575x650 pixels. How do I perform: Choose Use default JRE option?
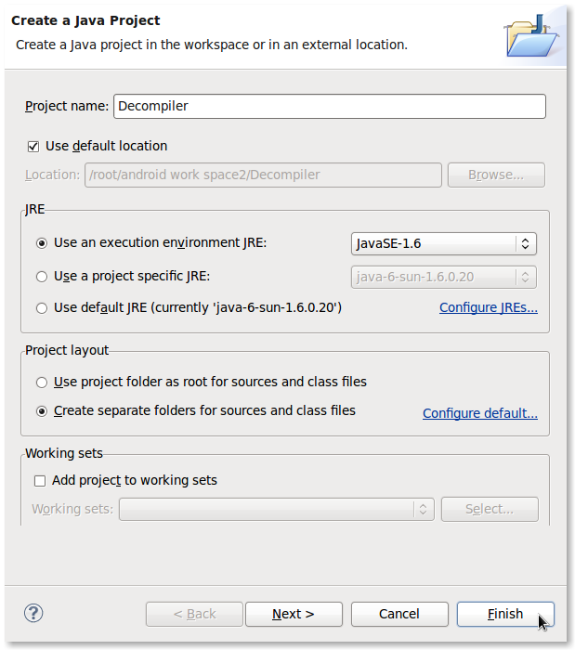[41, 308]
